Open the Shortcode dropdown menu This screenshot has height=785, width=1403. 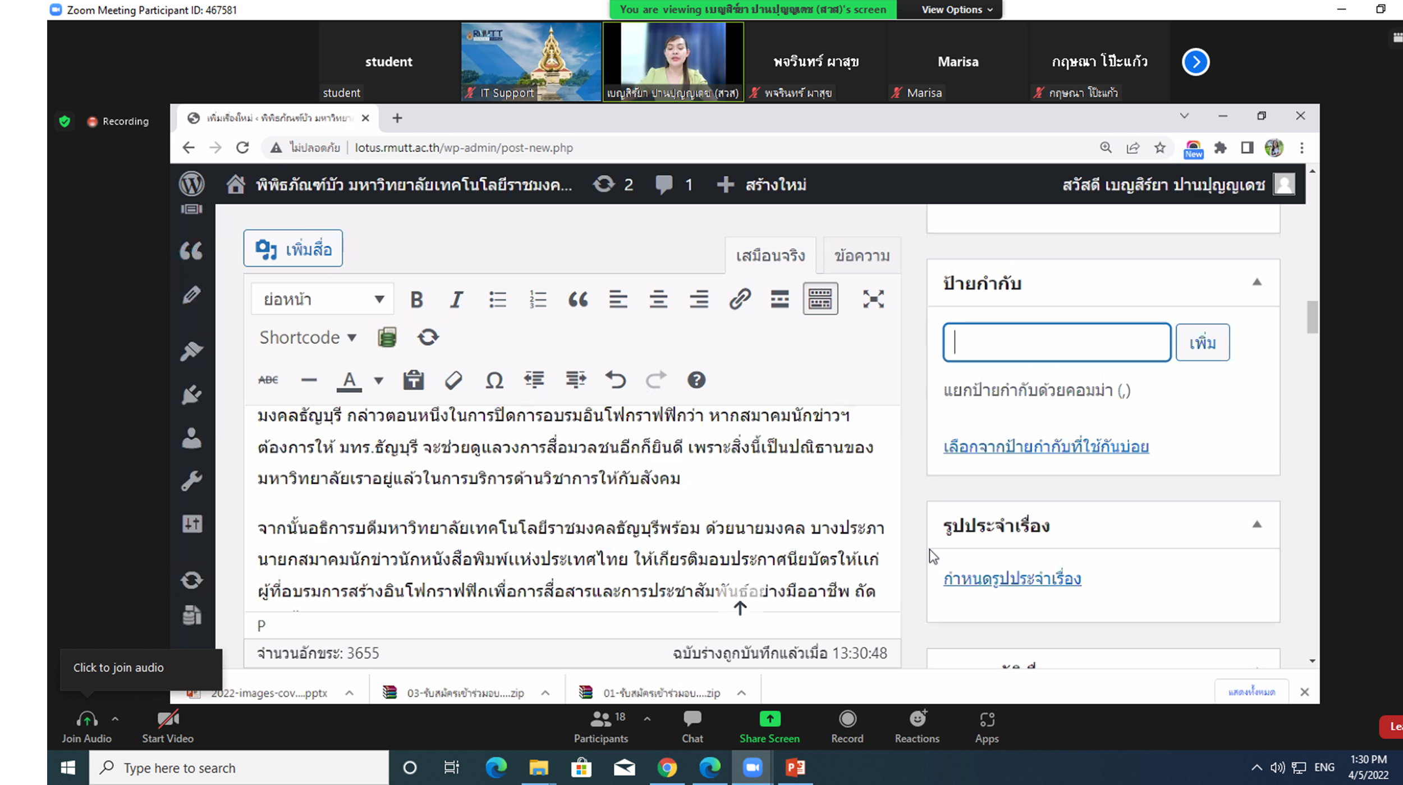(308, 337)
